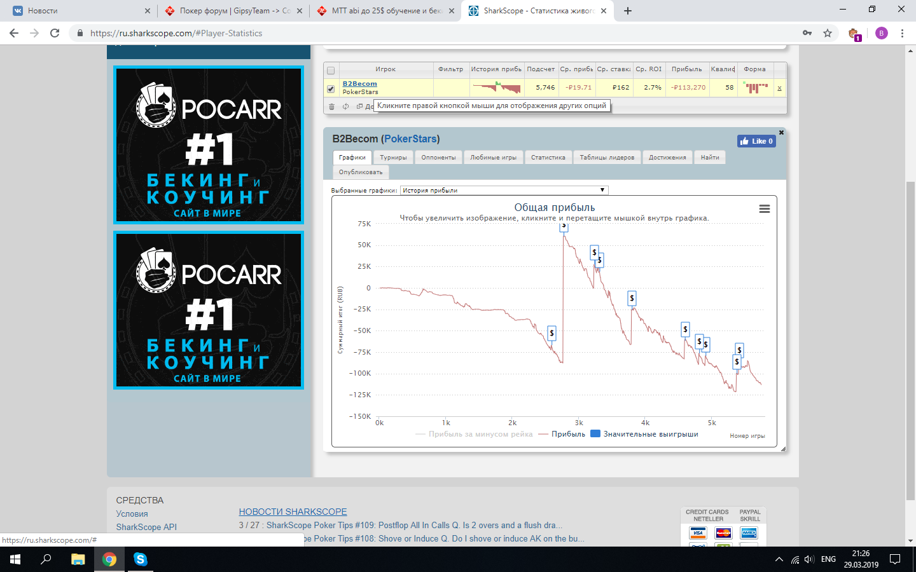Open Windows search from the taskbar
The image size is (916, 572).
(46, 559)
